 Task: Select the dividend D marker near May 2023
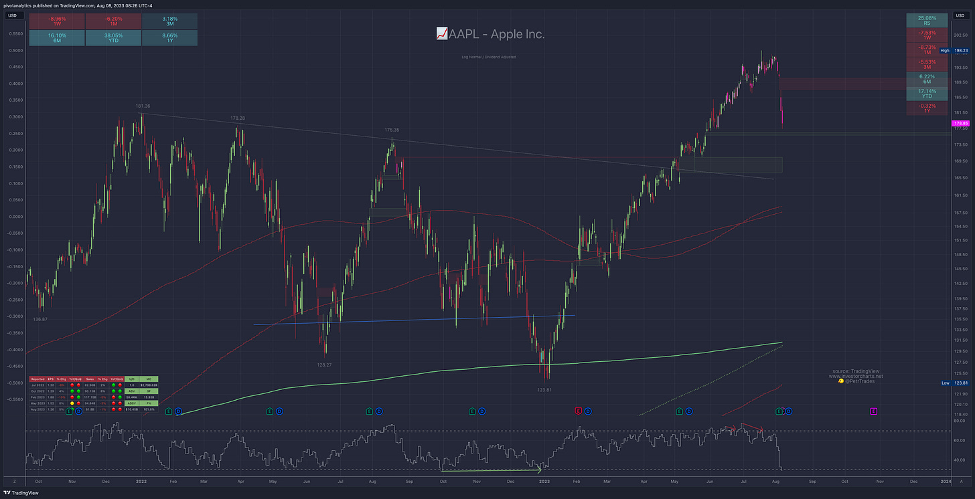tap(689, 411)
